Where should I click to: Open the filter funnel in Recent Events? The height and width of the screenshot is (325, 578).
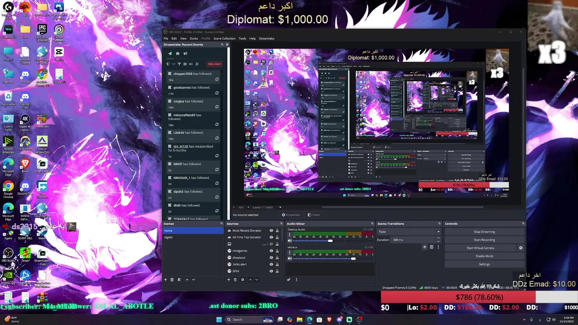179,64
